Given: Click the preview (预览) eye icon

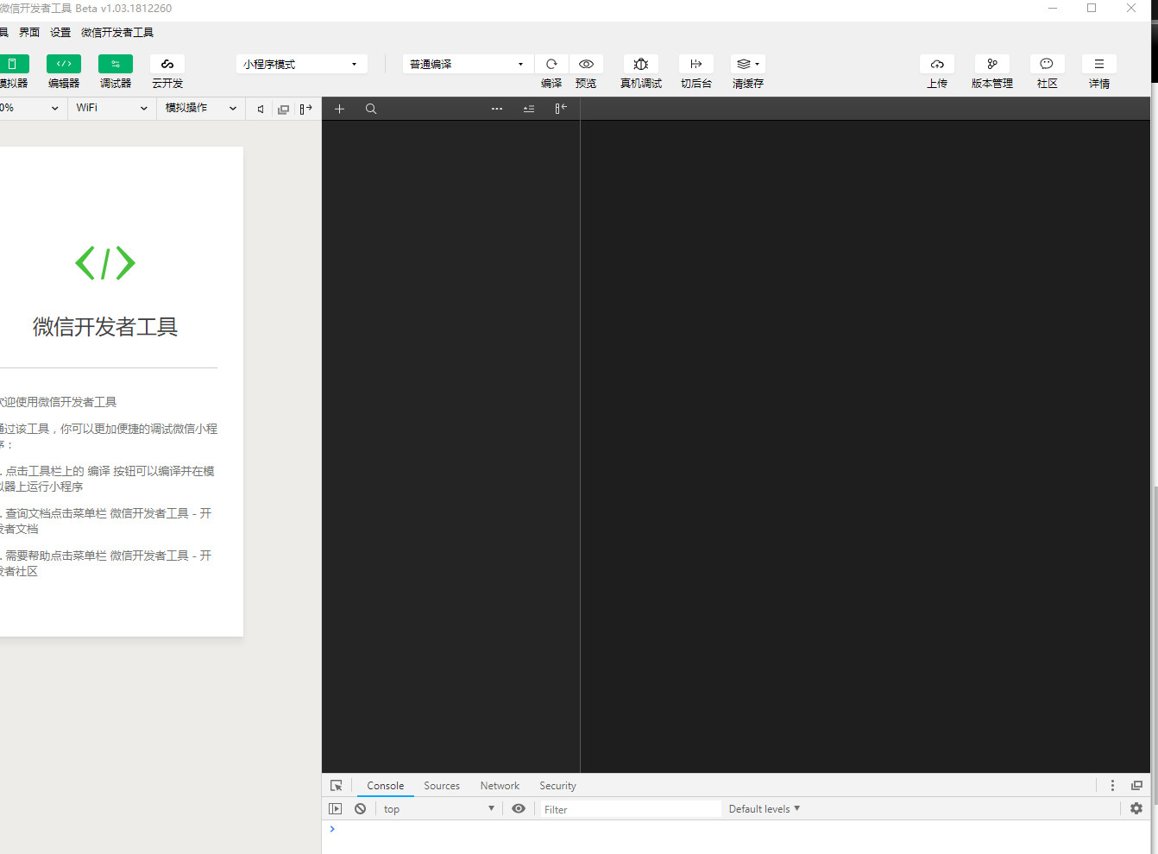Looking at the screenshot, I should point(586,64).
